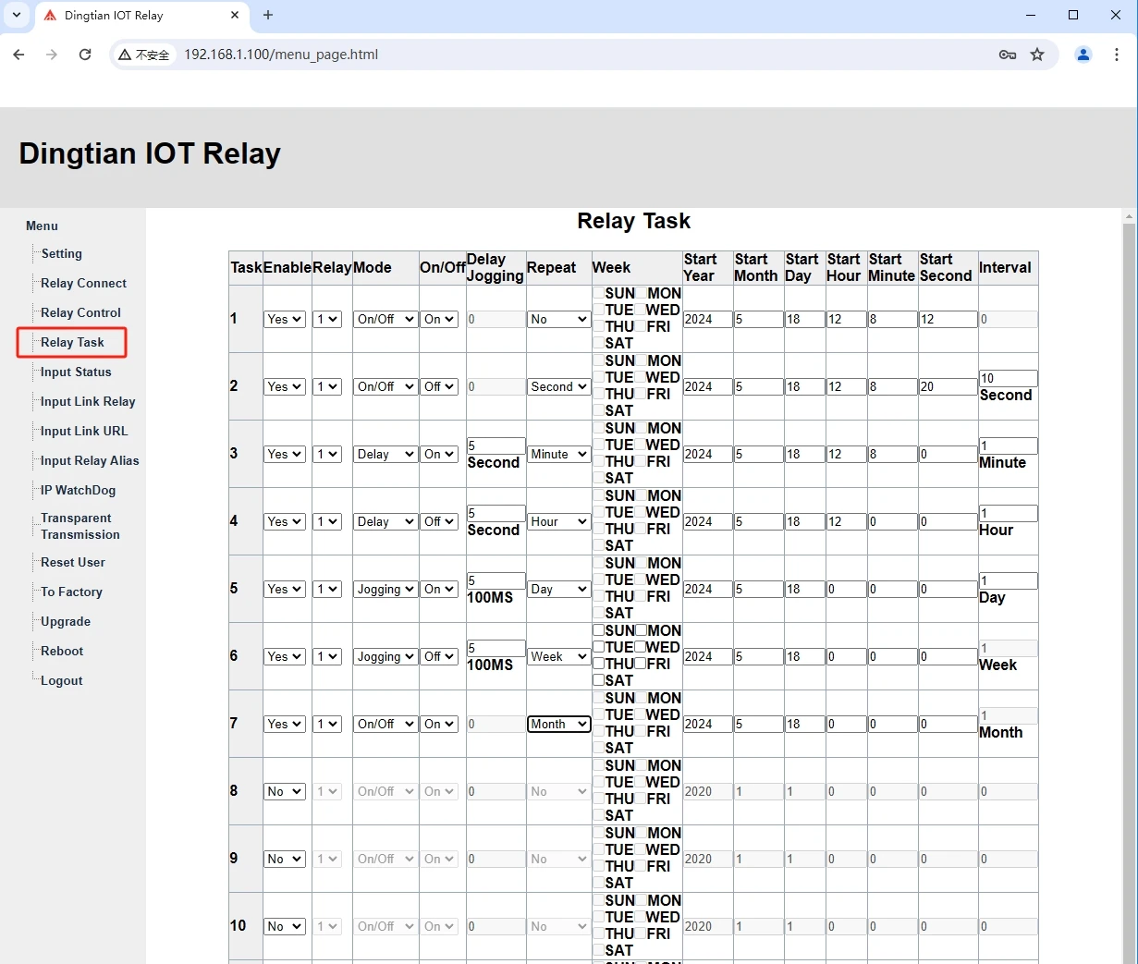Reload the page with the refresh icon
This screenshot has height=964, width=1138.
click(x=85, y=55)
